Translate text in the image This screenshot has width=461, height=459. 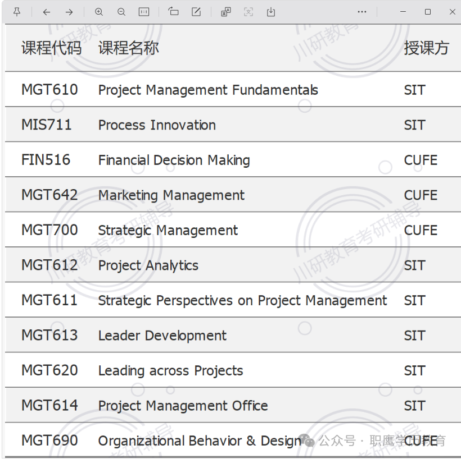click(226, 12)
